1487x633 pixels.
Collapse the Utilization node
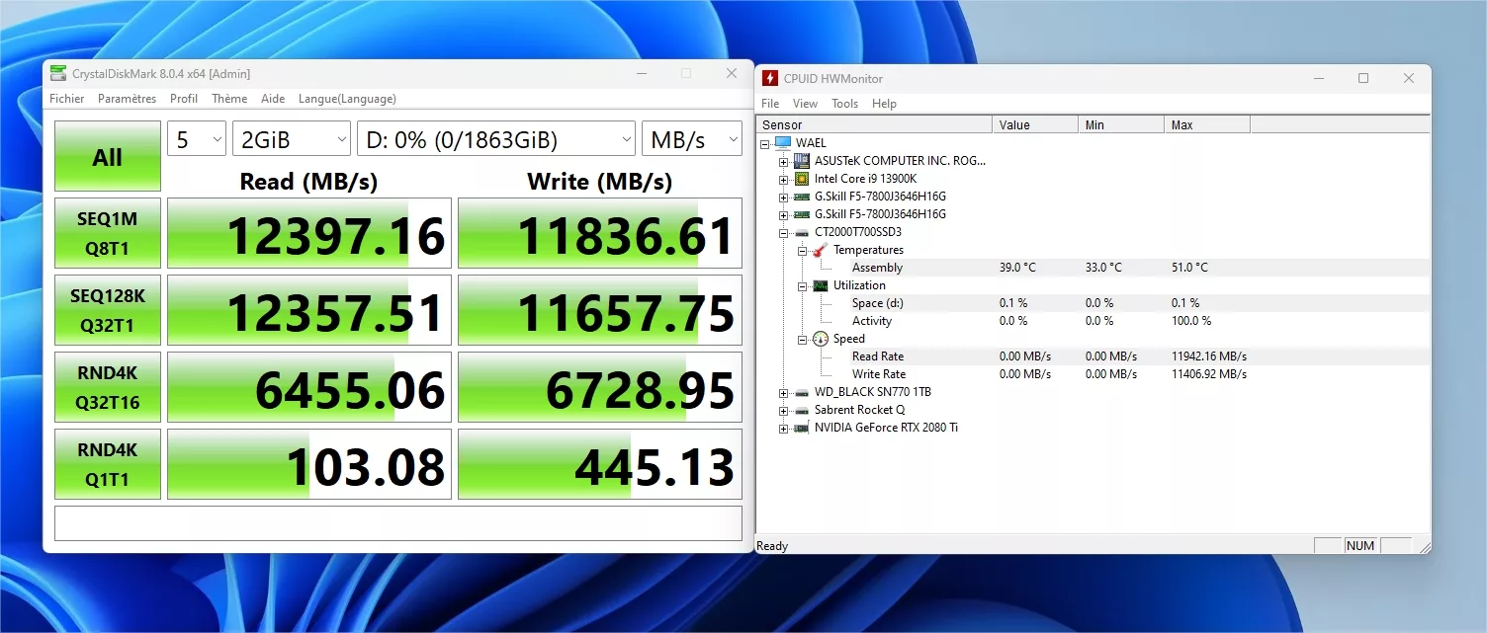coord(801,285)
